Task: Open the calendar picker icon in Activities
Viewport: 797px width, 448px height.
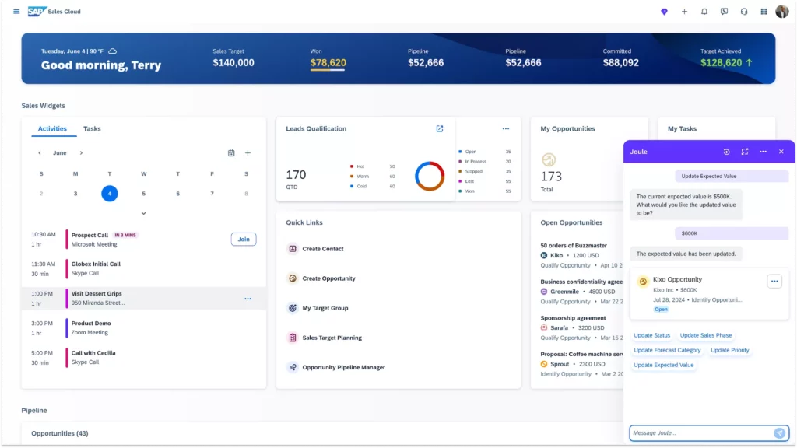Action: click(x=231, y=153)
